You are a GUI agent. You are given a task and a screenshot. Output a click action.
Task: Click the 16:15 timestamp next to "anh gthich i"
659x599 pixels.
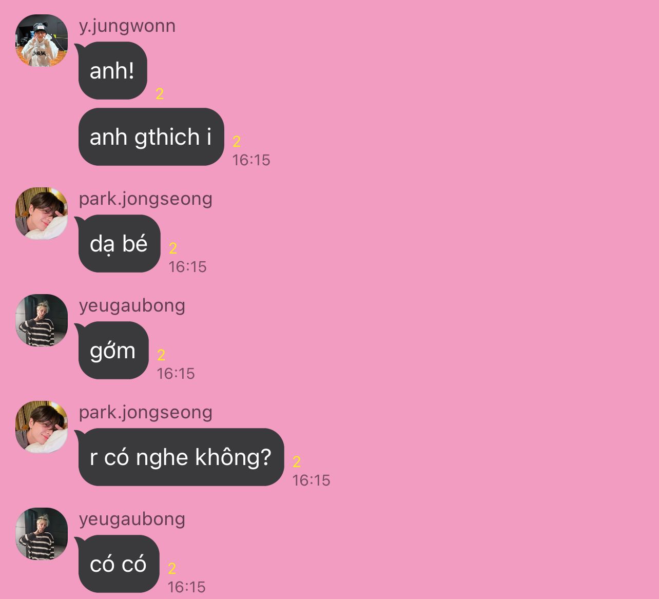pyautogui.click(x=251, y=160)
